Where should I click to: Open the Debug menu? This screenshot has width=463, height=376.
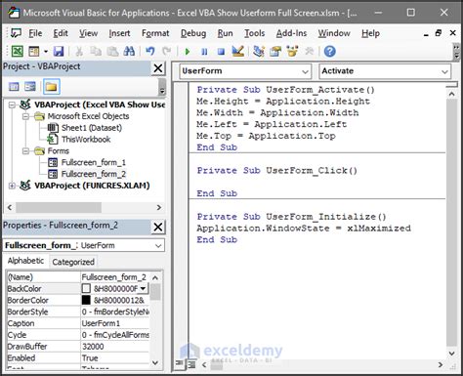tap(193, 33)
